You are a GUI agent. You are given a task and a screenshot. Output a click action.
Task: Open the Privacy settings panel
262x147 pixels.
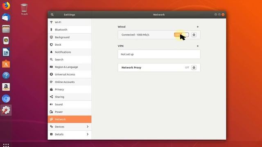tap(70, 89)
